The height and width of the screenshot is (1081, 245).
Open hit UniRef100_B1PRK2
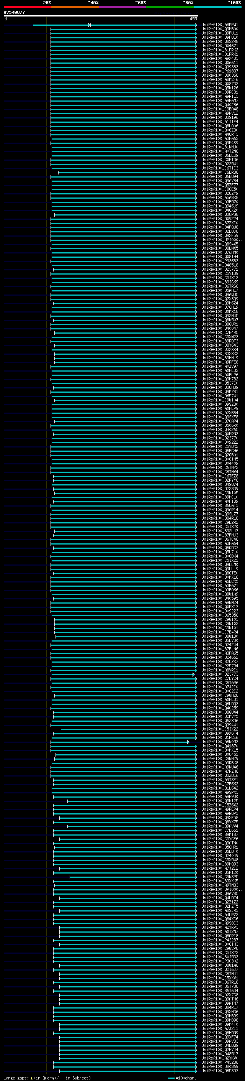coord(220,50)
